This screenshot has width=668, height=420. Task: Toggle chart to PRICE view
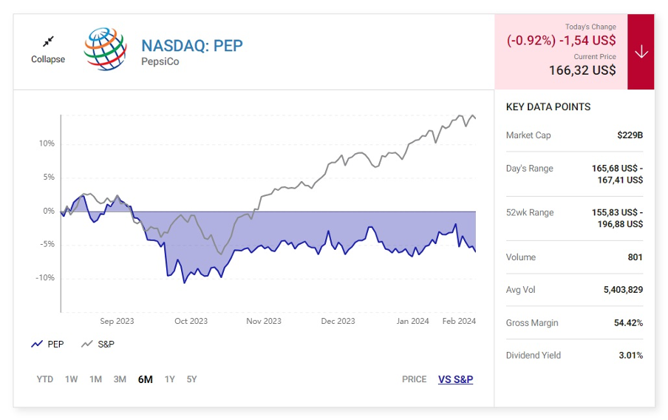point(415,379)
